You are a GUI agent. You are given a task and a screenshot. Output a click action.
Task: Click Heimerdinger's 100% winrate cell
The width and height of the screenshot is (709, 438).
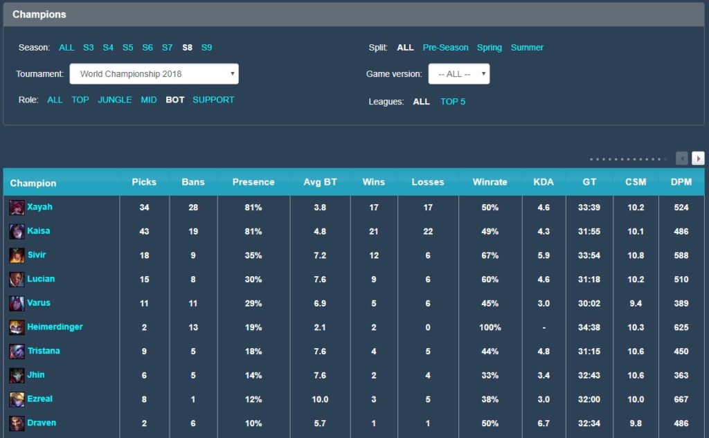pos(490,327)
